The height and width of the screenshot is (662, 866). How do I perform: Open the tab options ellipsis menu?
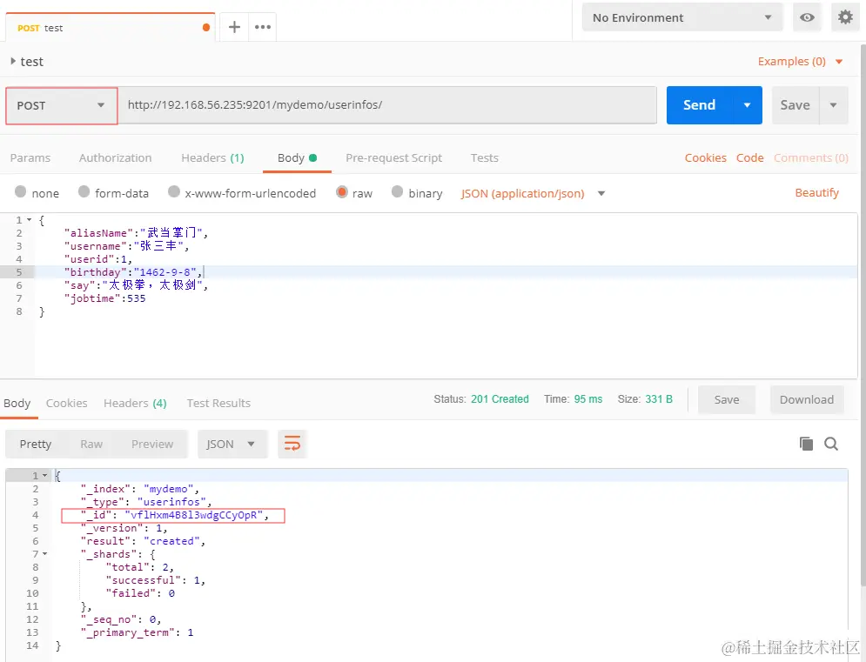click(x=262, y=27)
